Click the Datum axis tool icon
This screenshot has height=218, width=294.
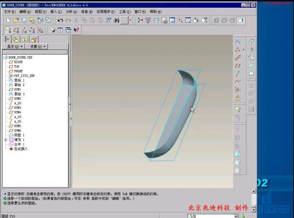(x=238, y=73)
